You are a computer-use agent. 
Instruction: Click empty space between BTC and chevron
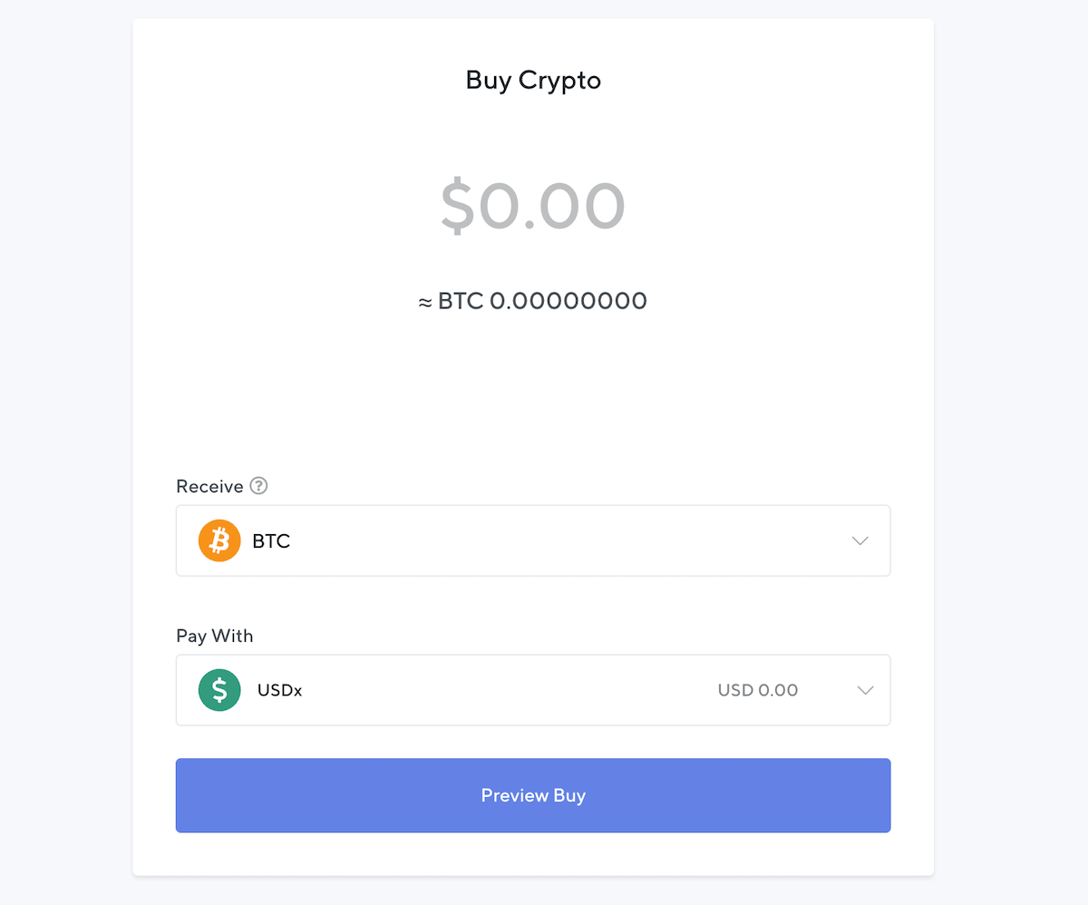(x=571, y=541)
